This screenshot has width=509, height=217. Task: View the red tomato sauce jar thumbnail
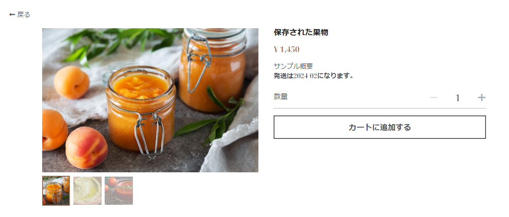tap(119, 191)
